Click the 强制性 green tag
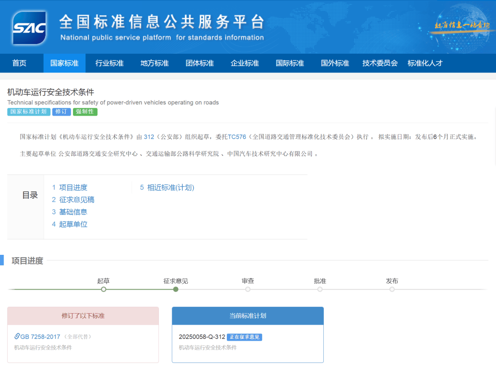Image resolution: width=496 pixels, height=371 pixels. (x=85, y=112)
